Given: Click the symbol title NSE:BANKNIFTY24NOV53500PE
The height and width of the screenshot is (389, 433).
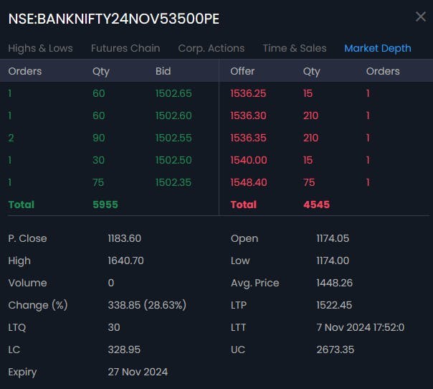Looking at the screenshot, I should 114,19.
